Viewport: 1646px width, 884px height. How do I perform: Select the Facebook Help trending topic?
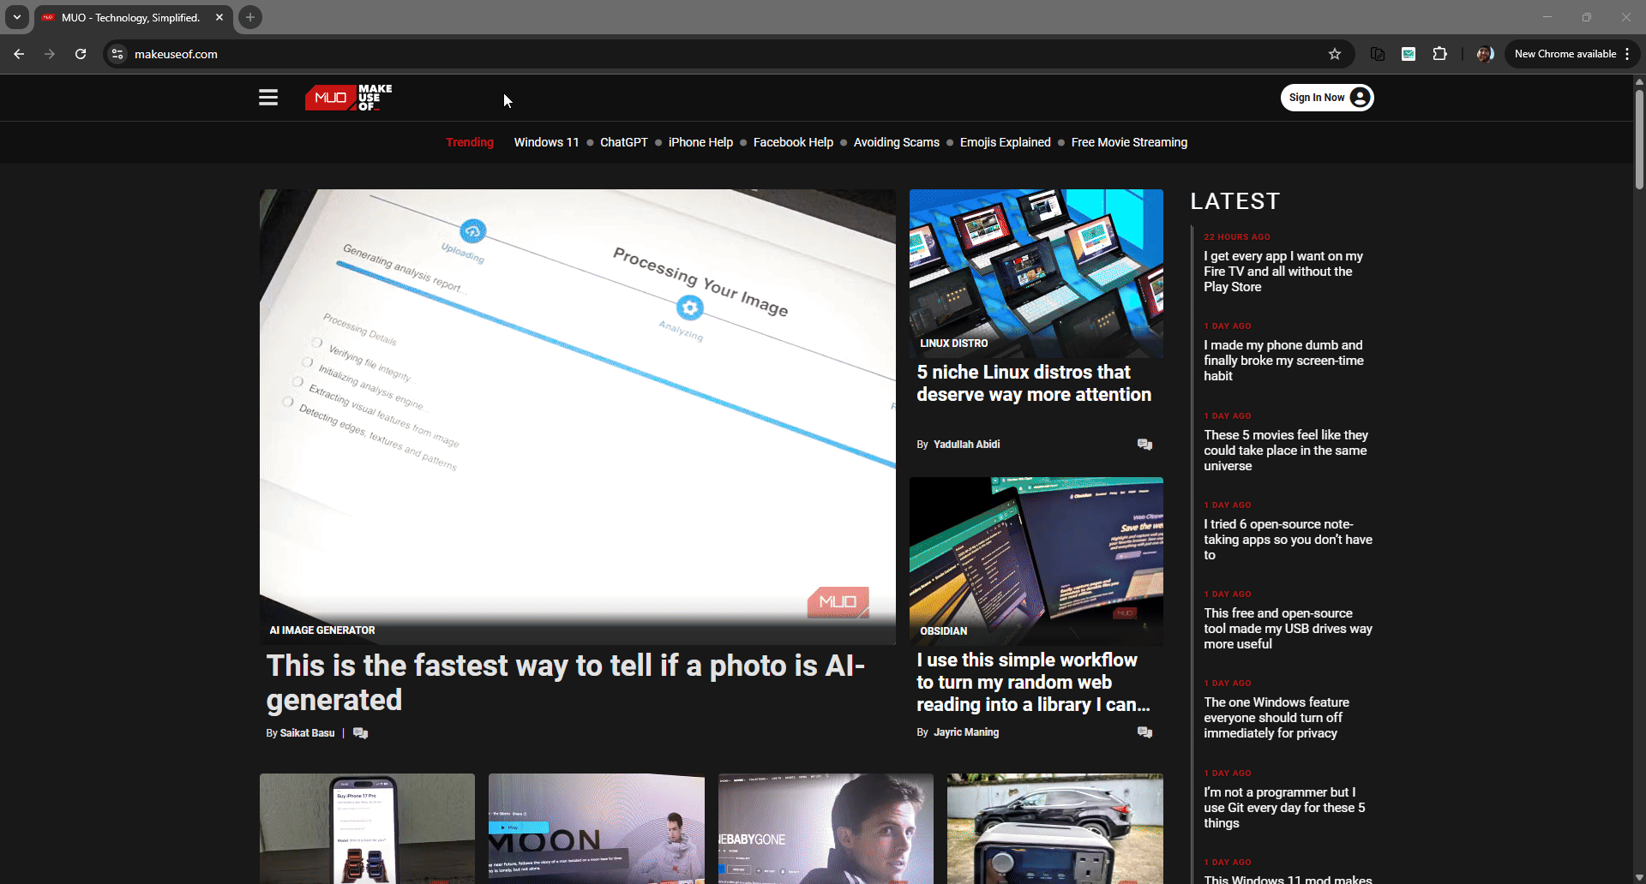(x=793, y=142)
